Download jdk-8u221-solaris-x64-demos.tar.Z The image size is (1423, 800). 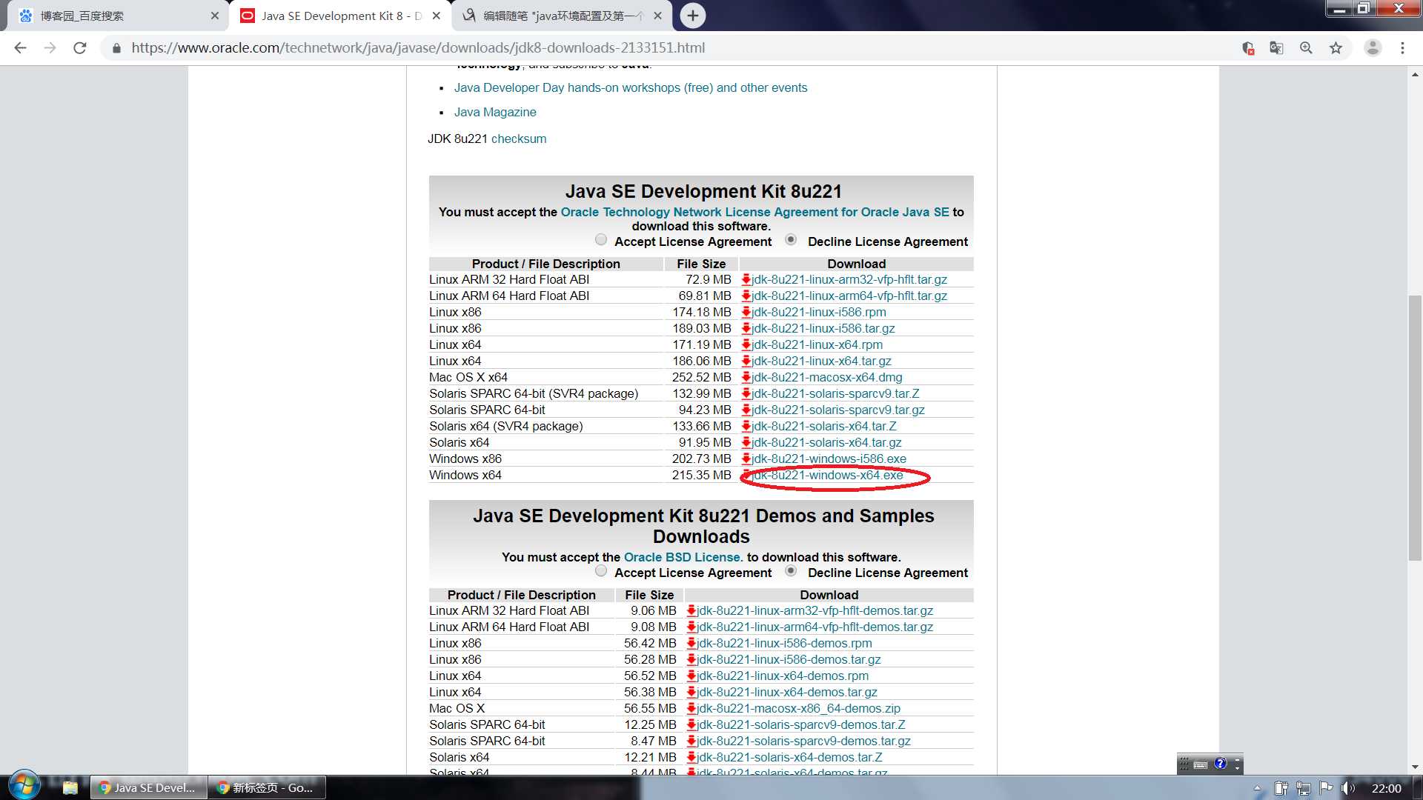(x=789, y=757)
